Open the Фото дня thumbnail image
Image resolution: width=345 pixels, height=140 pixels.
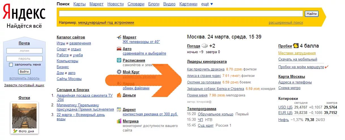[x=24, y=116]
